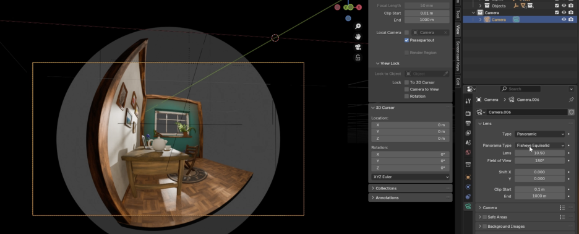
Task: Click the viewport zoom magnifier icon
Action: point(358,26)
